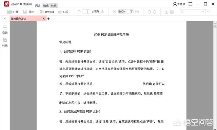Image resolution: width=217 pixels, height=130 pixels.
Task: Expand the 100% zoom level dropdown
Action: tap(132, 11)
